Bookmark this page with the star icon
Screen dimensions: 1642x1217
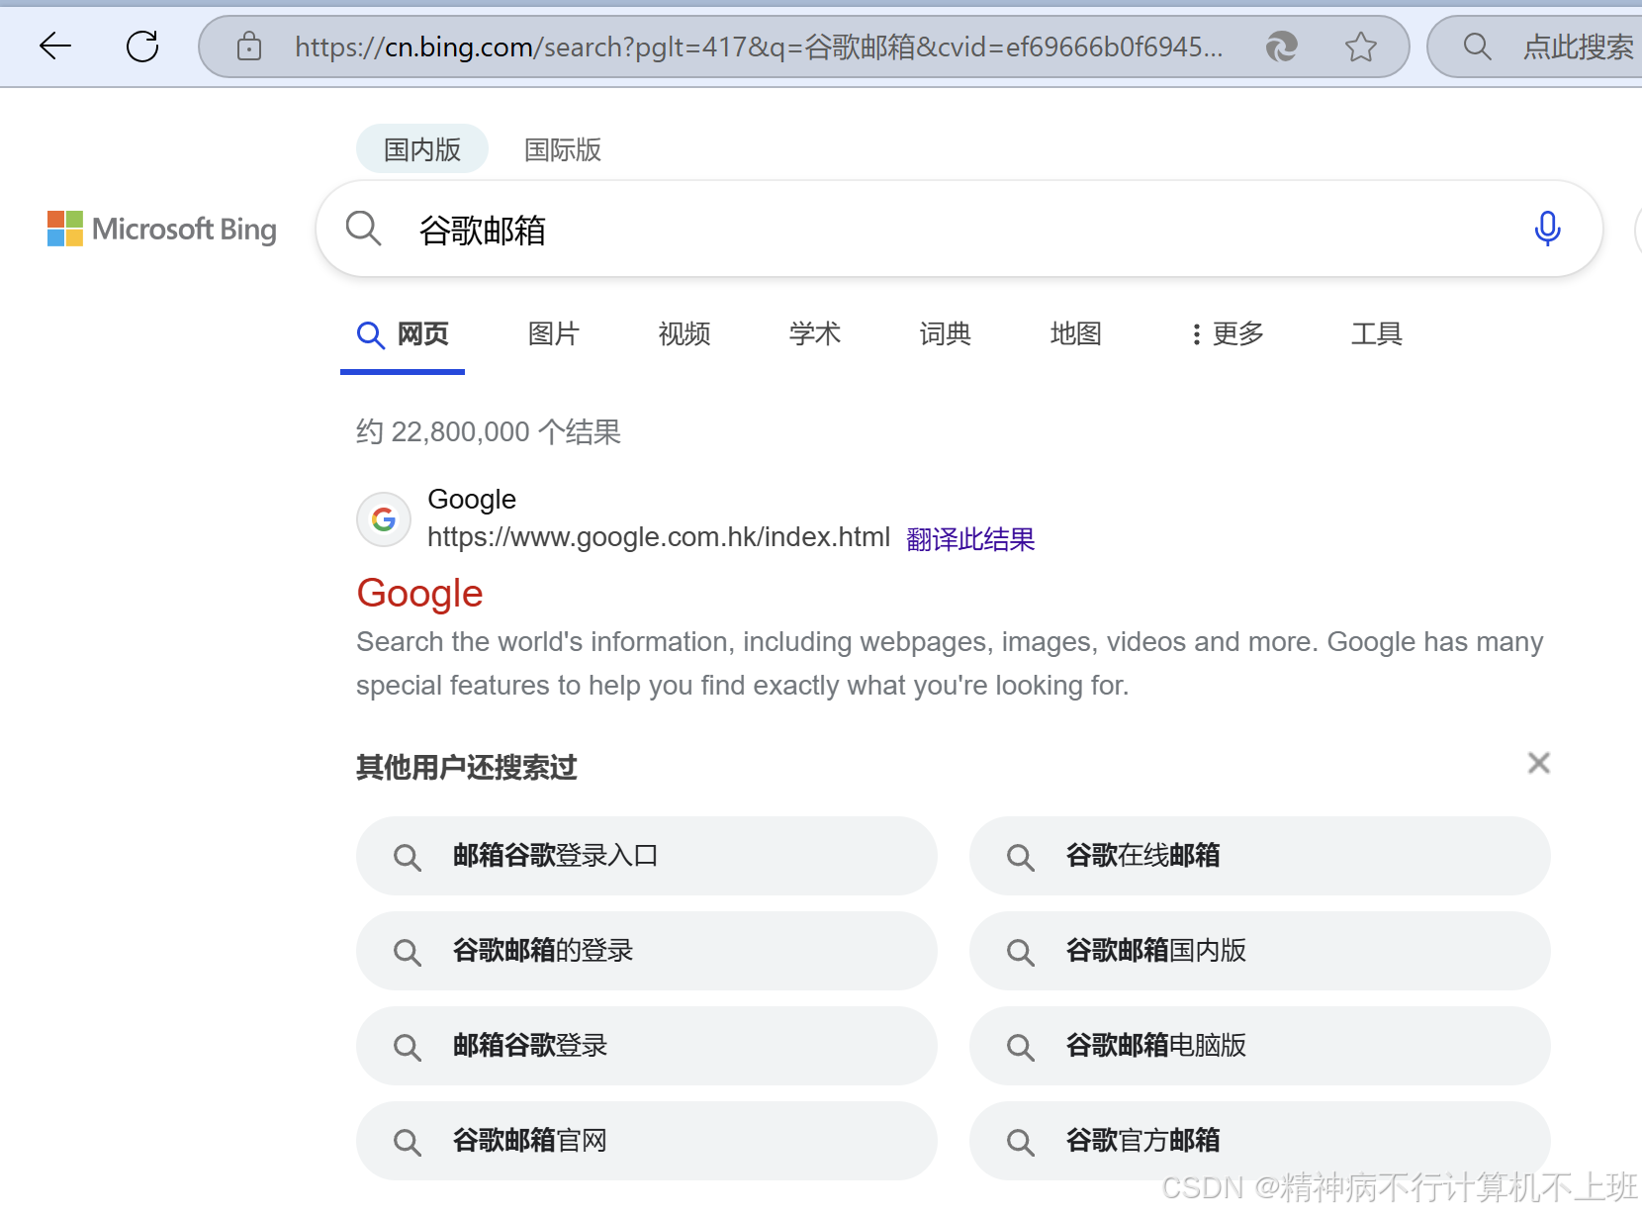pos(1361,47)
